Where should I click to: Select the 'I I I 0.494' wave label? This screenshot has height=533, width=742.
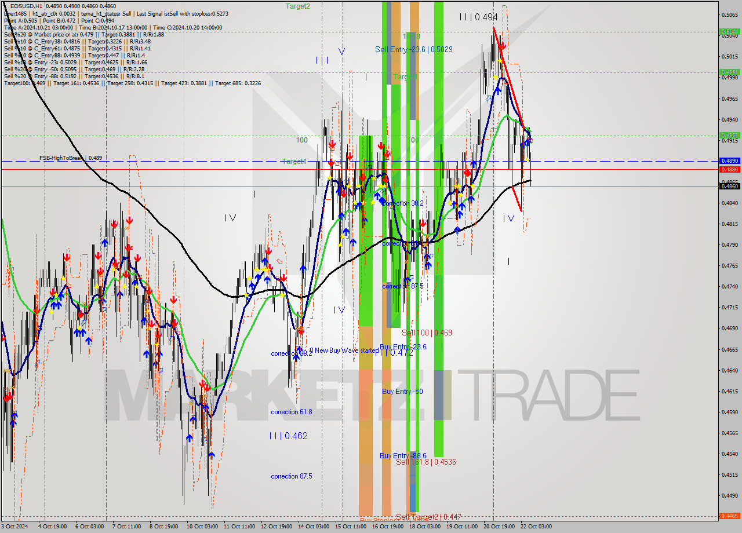[x=478, y=17]
